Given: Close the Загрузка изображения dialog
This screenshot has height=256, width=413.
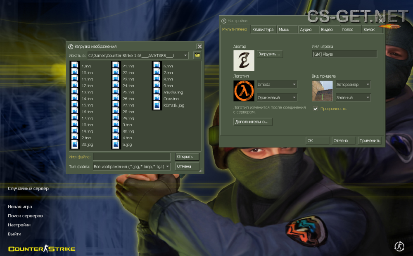Looking at the screenshot, I should (199, 46).
